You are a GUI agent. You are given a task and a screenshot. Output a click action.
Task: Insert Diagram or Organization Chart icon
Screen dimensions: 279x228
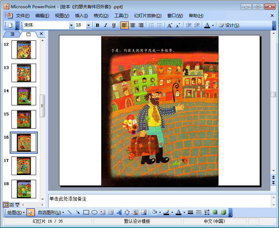pos(127,212)
